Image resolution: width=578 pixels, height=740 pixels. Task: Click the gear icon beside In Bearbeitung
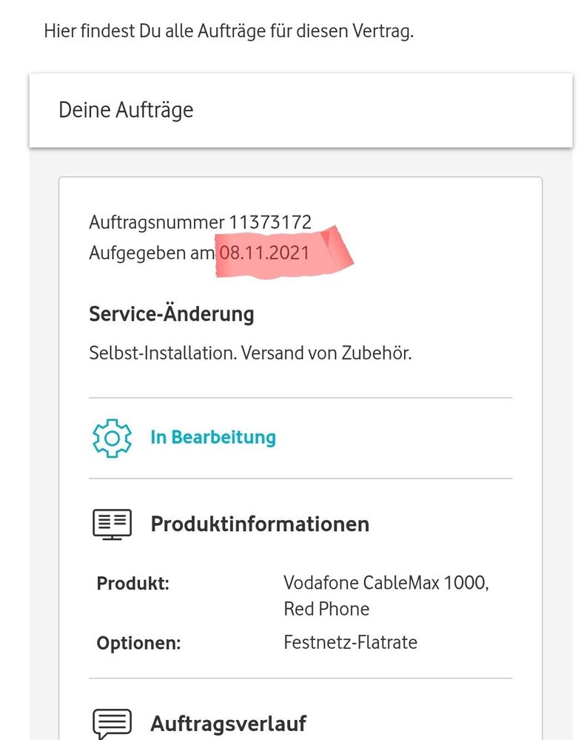[112, 438]
